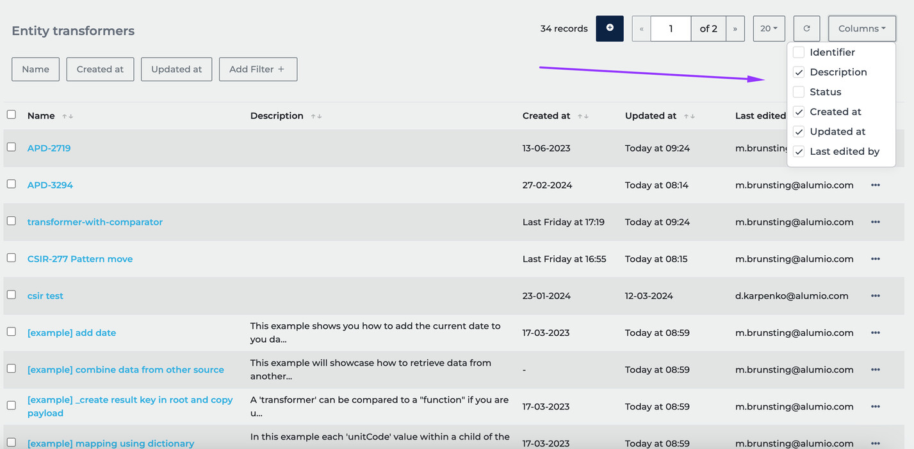Image resolution: width=914 pixels, height=449 pixels.
Task: Open actions menu for APD-3294 row
Action: click(x=875, y=185)
